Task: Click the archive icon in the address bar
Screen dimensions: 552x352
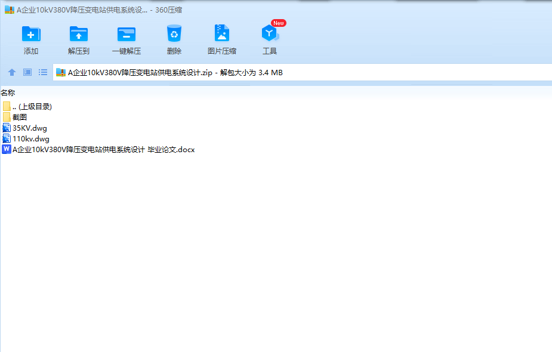Action: pos(61,73)
